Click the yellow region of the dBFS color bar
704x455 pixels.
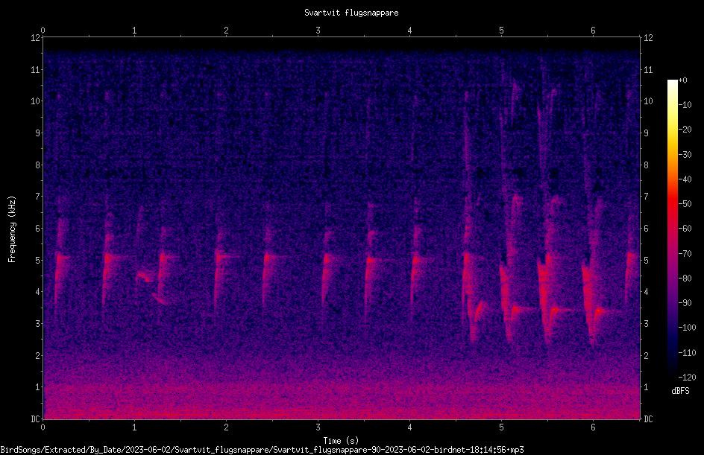point(672,130)
